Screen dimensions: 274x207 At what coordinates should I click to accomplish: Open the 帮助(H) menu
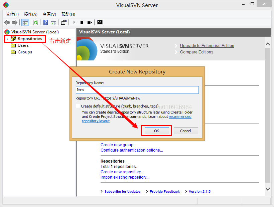(68, 14)
